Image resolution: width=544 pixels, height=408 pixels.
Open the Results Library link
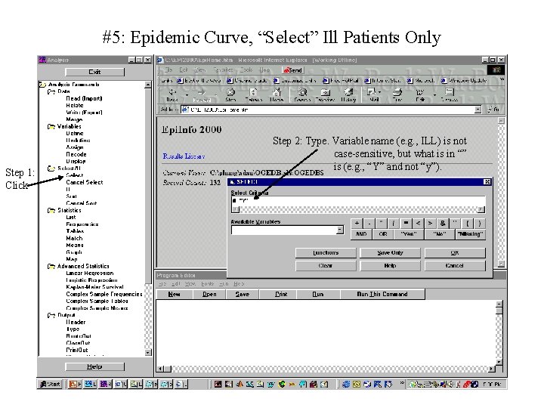pyautogui.click(x=184, y=156)
